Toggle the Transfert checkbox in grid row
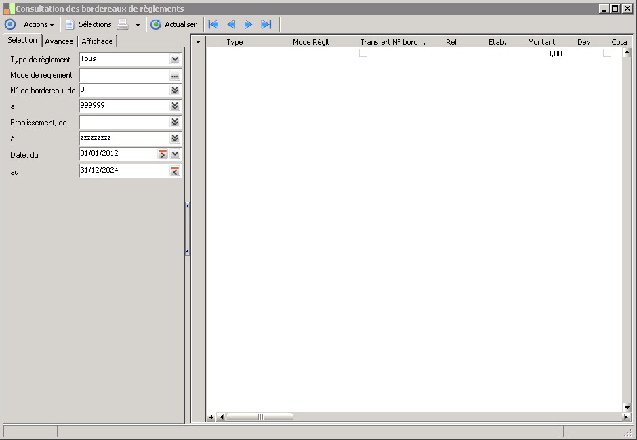The width and height of the screenshot is (637, 440). [x=363, y=53]
